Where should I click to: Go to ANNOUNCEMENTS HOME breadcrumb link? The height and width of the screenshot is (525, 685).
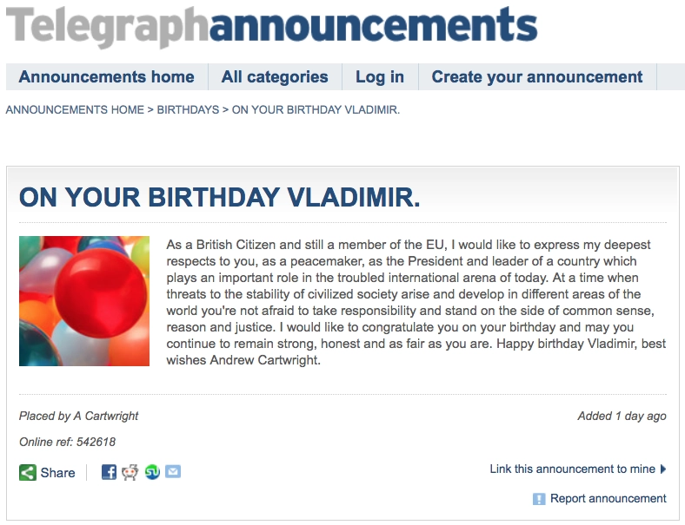pos(75,110)
